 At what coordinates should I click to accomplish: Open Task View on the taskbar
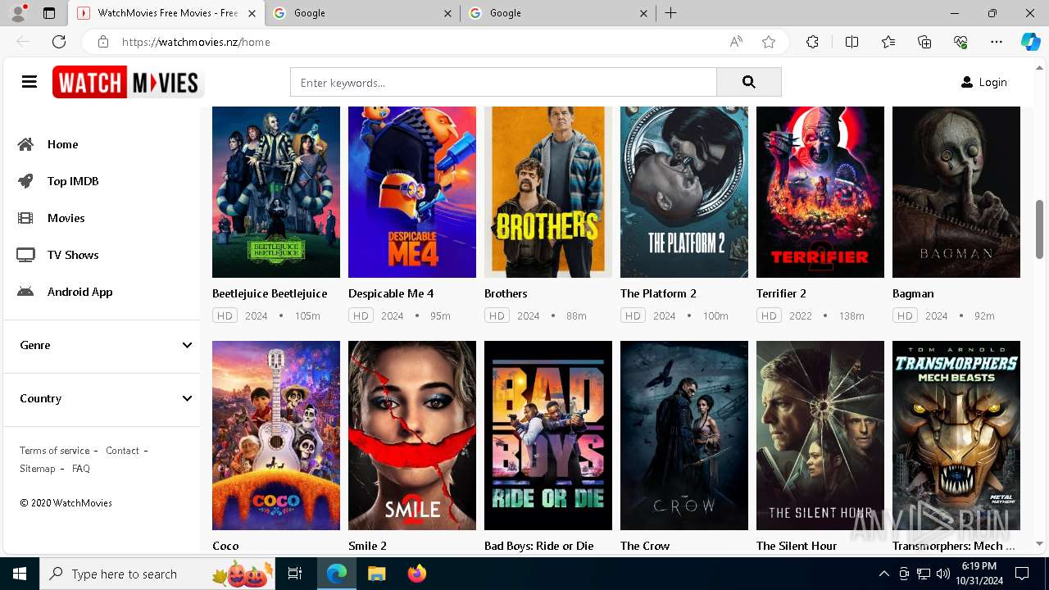point(295,574)
